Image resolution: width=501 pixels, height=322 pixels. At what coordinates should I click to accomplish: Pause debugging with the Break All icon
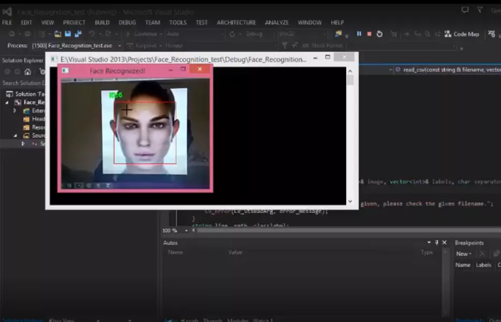pos(359,34)
